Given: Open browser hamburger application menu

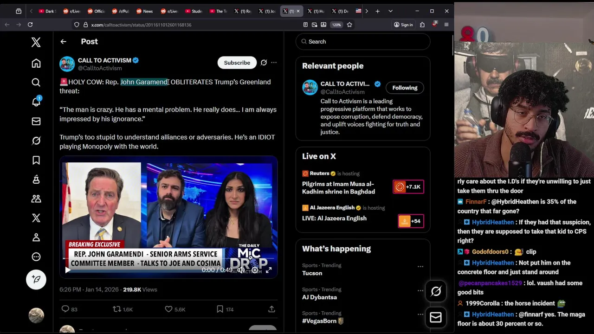Looking at the screenshot, I should click(x=446, y=25).
